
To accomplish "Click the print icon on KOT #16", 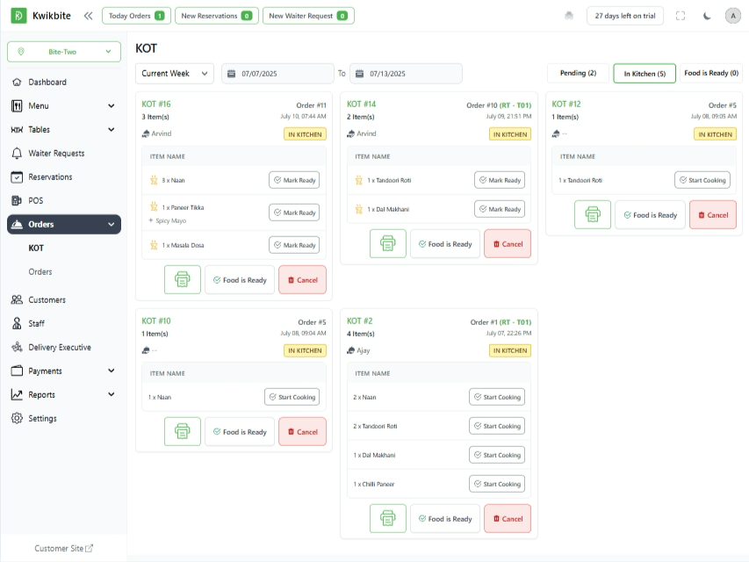I will click(x=183, y=280).
